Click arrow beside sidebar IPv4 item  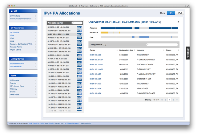click(x=35, y=36)
